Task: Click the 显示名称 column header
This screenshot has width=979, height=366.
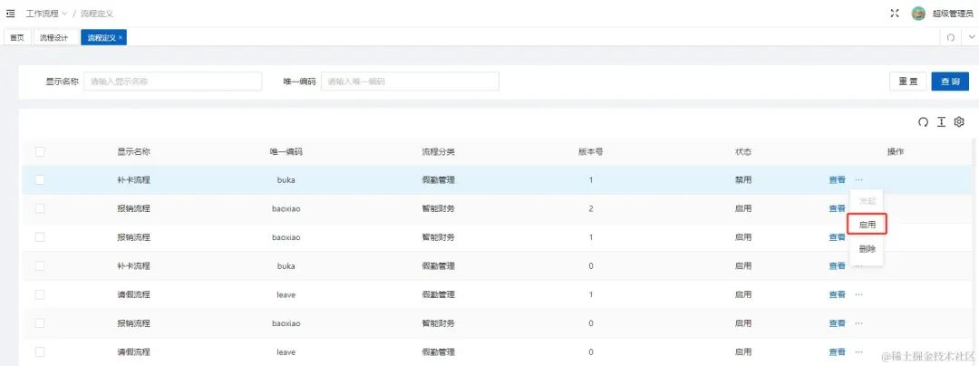Action: tap(133, 151)
